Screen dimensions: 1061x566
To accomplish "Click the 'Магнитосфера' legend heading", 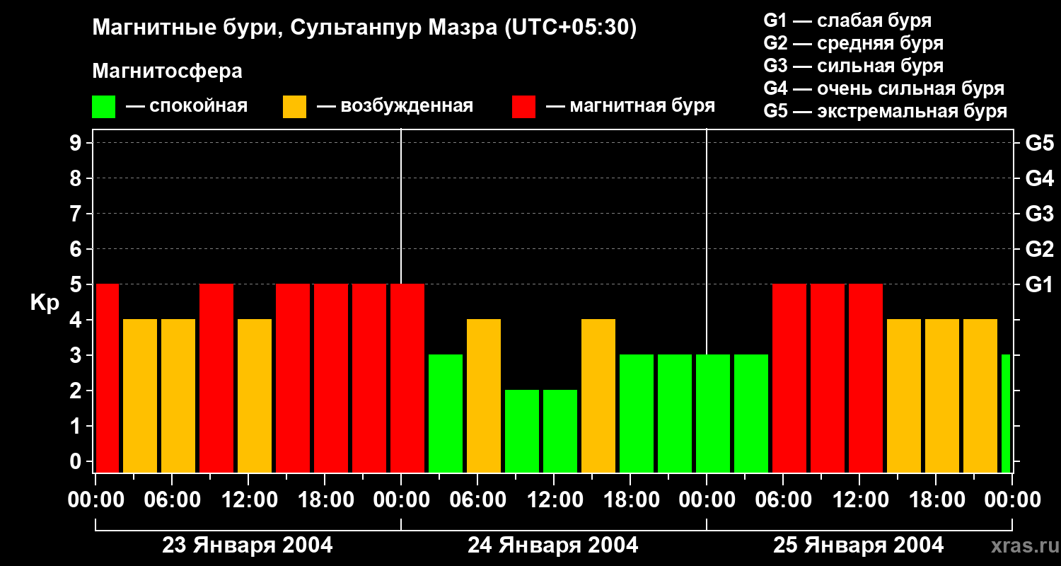I will 167,71.
